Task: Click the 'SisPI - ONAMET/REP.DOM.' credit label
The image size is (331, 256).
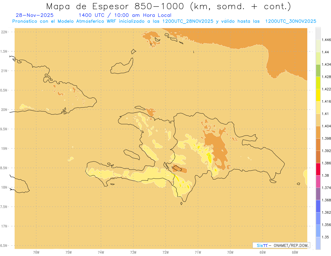Action: coord(281,245)
